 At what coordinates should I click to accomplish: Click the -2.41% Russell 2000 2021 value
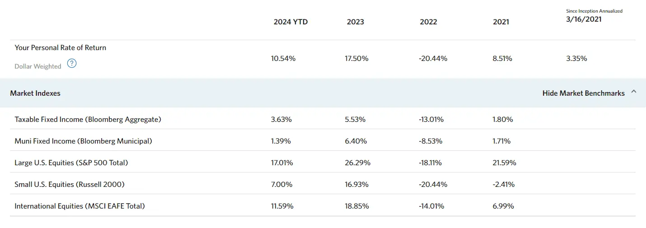503,185
